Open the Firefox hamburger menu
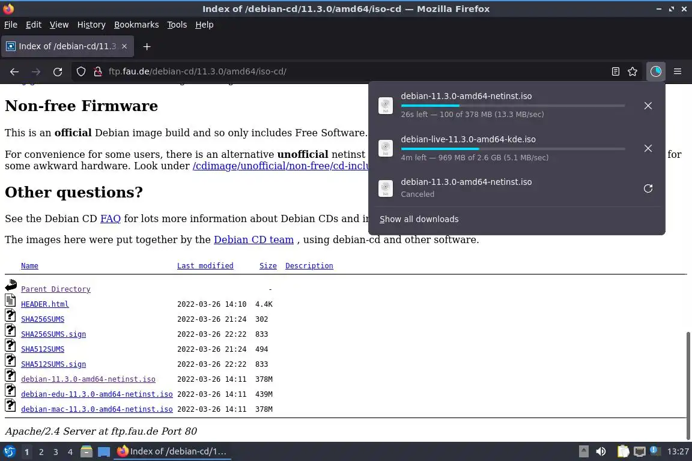Viewport: 692px width, 461px height. point(678,71)
